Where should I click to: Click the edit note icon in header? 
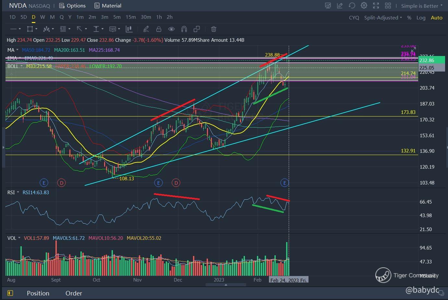[340, 6]
